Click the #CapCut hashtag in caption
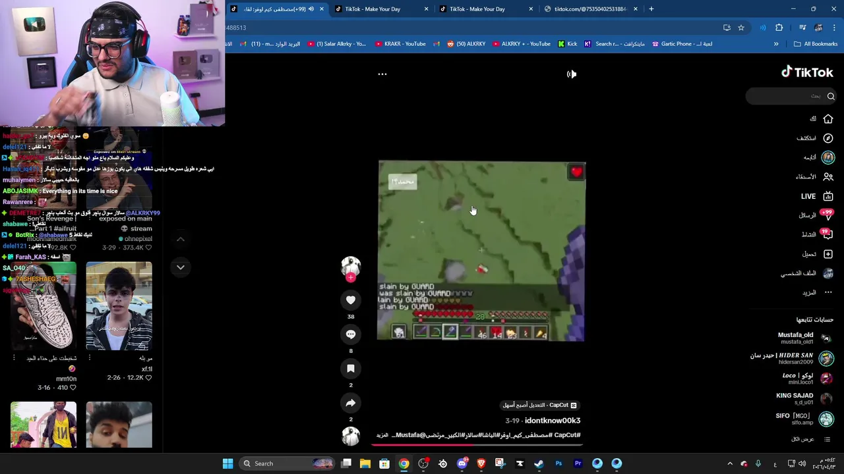 [x=567, y=435]
